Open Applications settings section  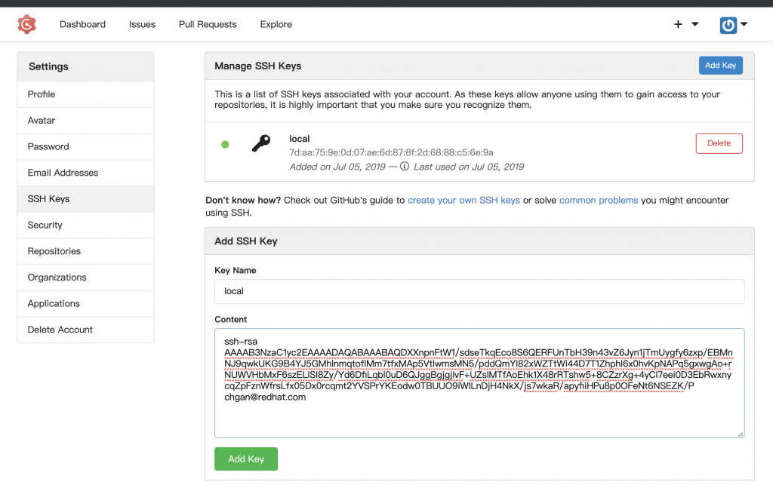click(54, 303)
